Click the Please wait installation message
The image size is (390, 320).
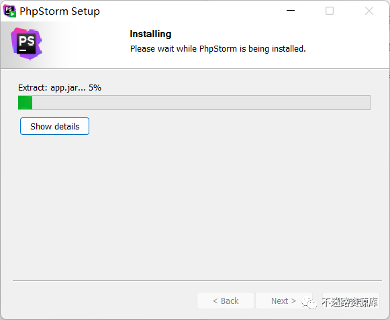pos(218,49)
